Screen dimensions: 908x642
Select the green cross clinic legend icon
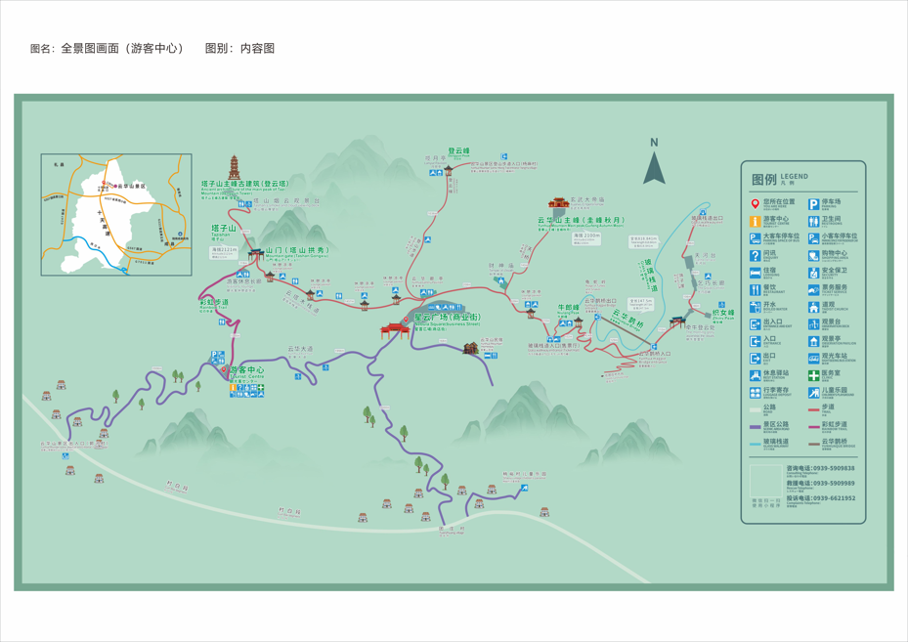[813, 375]
